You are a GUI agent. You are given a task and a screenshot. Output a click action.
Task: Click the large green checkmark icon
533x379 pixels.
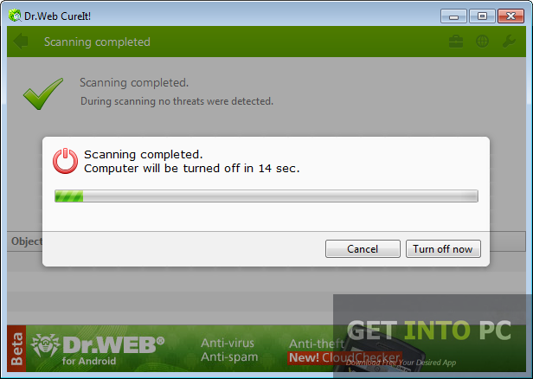[x=43, y=93]
